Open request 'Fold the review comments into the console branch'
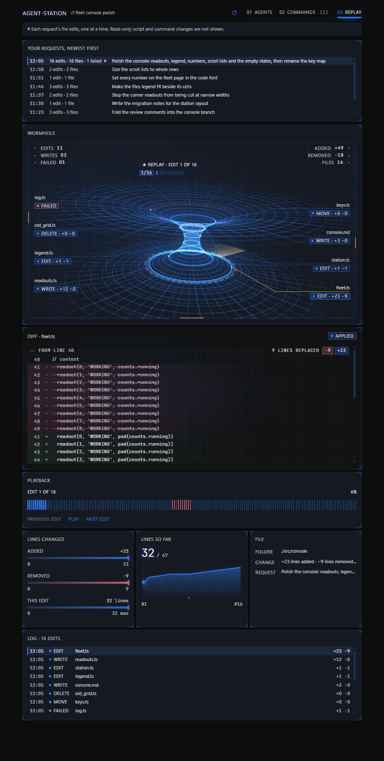 pyautogui.click(x=190, y=112)
